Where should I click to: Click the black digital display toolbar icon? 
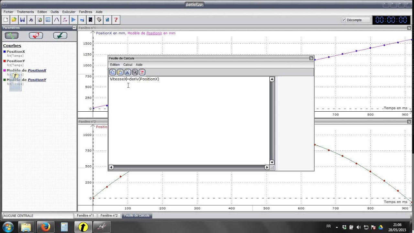91,20
